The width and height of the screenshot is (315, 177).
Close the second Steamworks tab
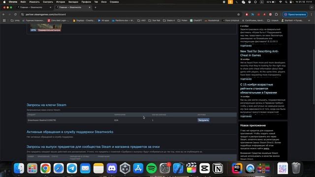(90, 7)
